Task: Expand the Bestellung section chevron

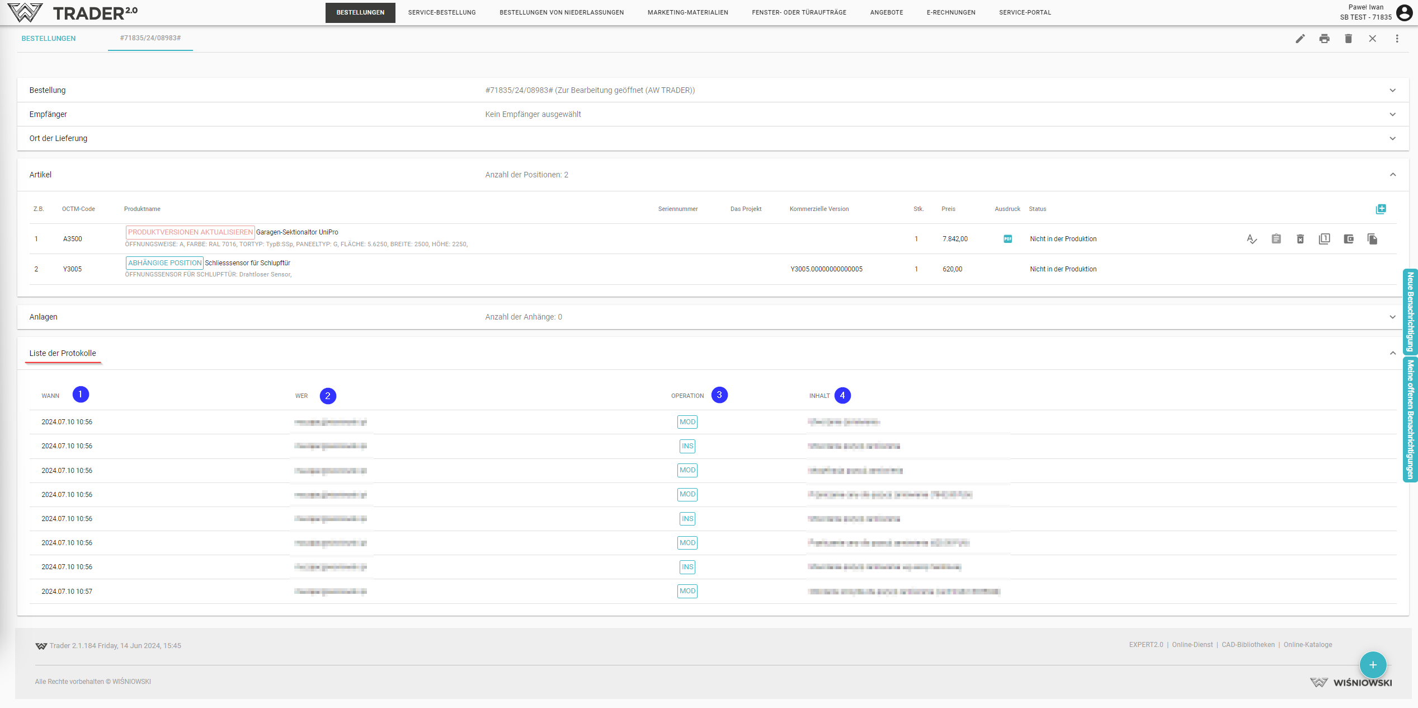Action: click(1392, 90)
